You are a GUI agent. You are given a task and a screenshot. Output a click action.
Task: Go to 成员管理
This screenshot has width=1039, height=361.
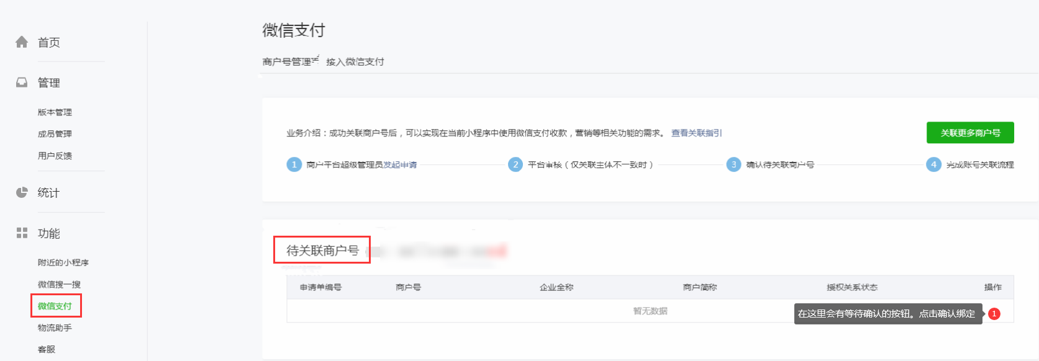tap(55, 134)
